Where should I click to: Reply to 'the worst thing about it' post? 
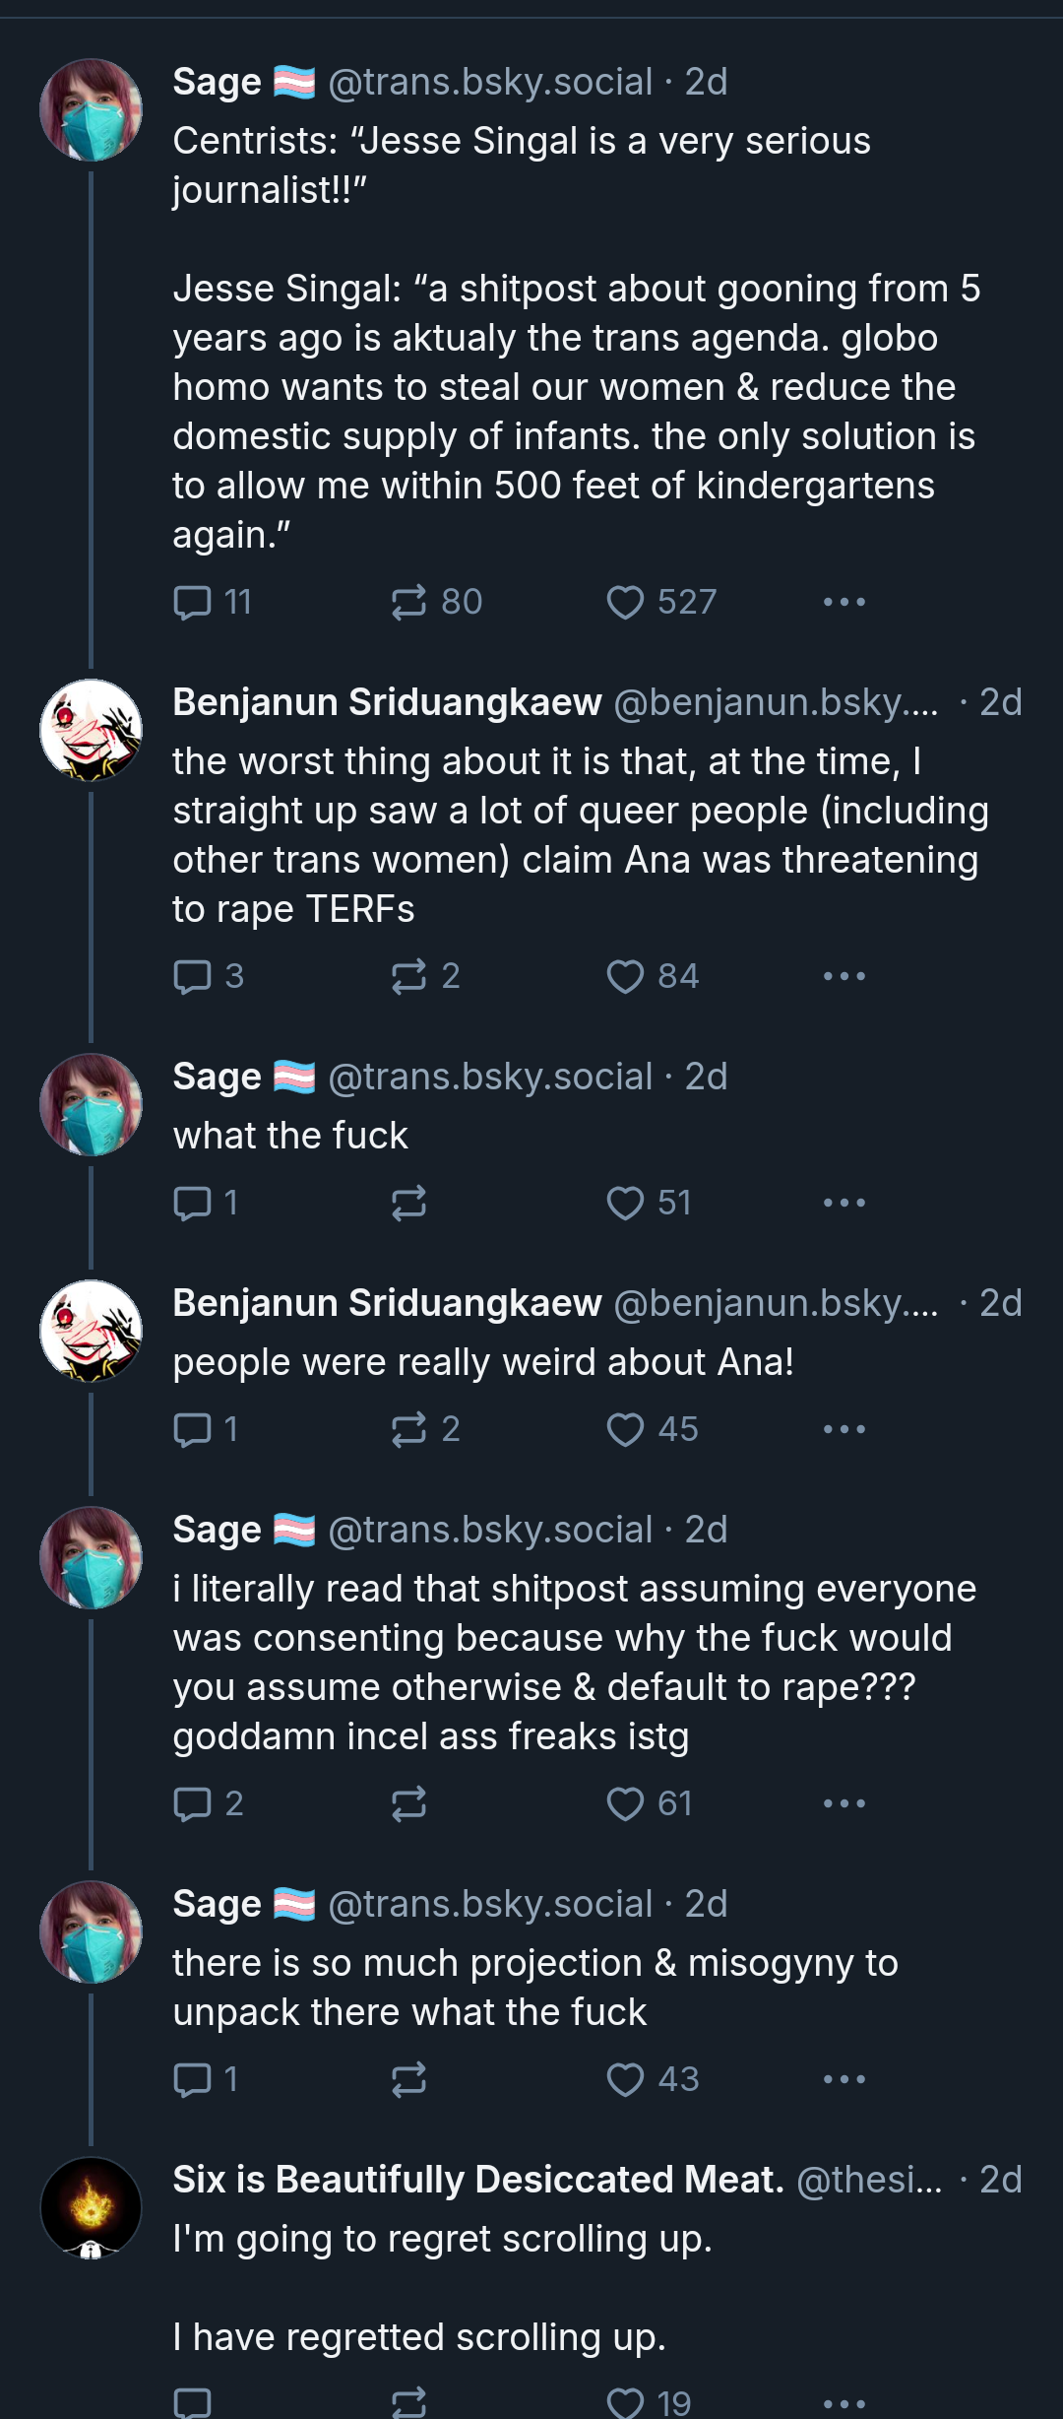(x=192, y=976)
